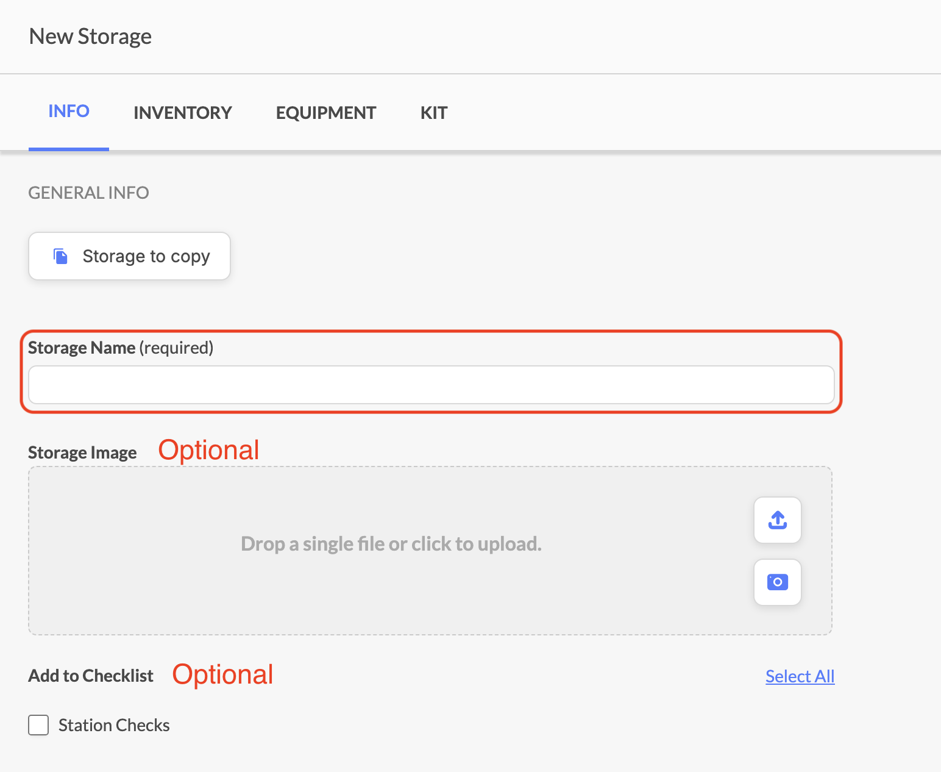941x772 pixels.
Task: Click the Storage Name (required) label
Action: [121, 348]
